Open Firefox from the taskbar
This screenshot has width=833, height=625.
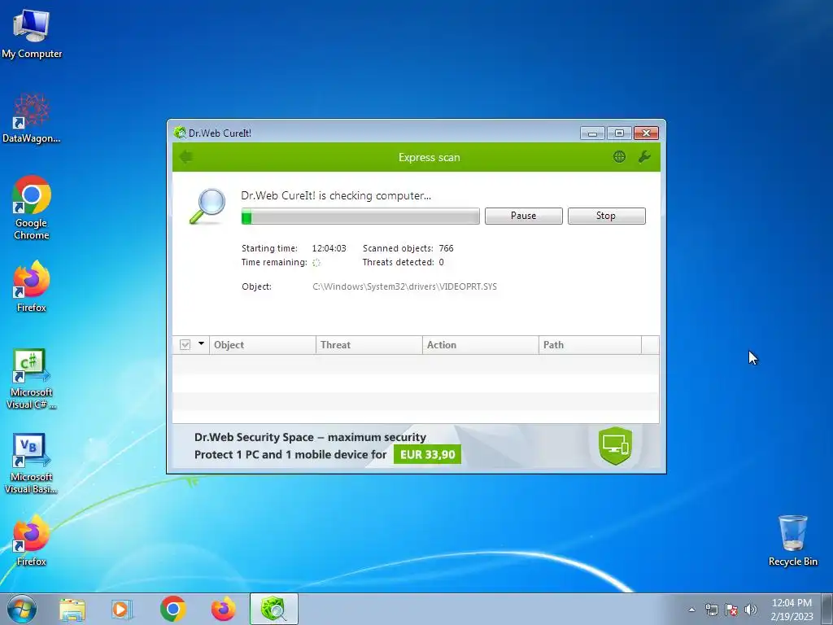[x=224, y=609]
